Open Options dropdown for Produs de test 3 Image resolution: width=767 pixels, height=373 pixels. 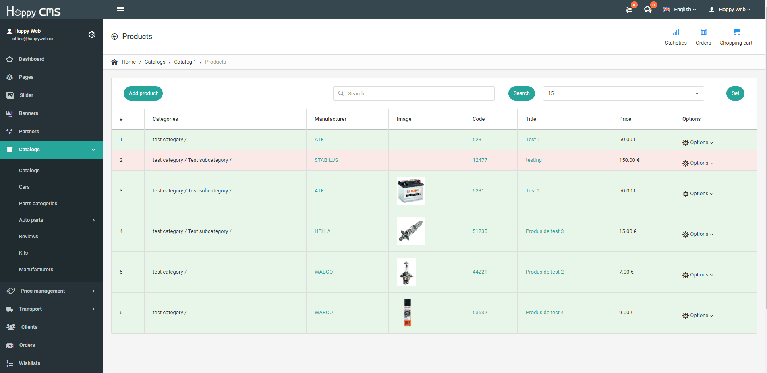coord(698,235)
